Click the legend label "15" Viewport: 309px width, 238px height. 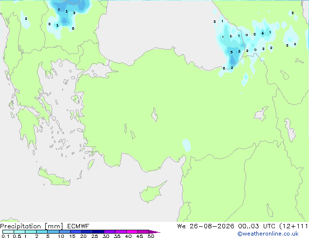tap(72, 236)
